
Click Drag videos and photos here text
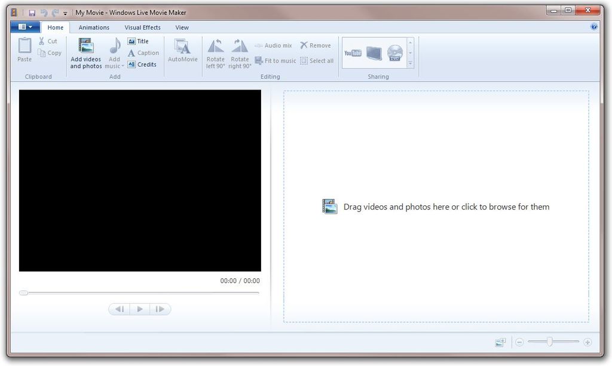coord(446,207)
